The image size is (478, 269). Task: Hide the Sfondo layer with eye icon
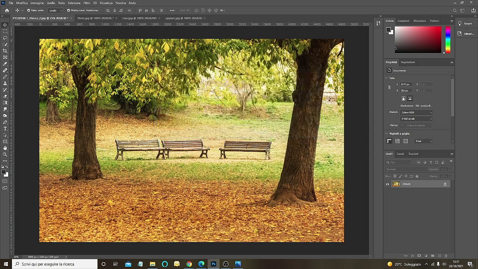click(387, 184)
